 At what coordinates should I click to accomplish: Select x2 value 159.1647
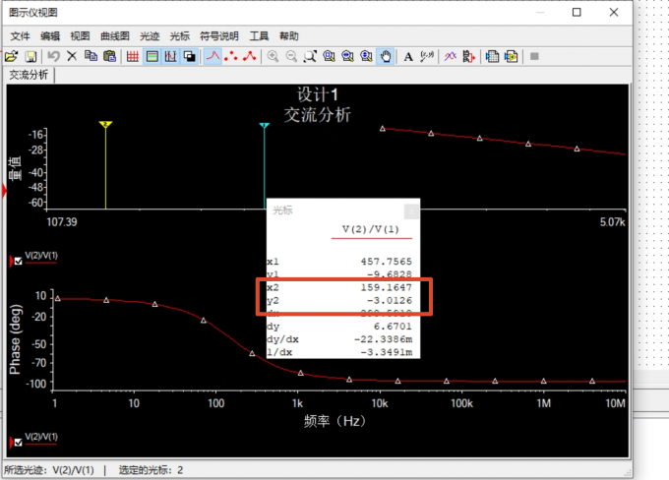pos(386,287)
